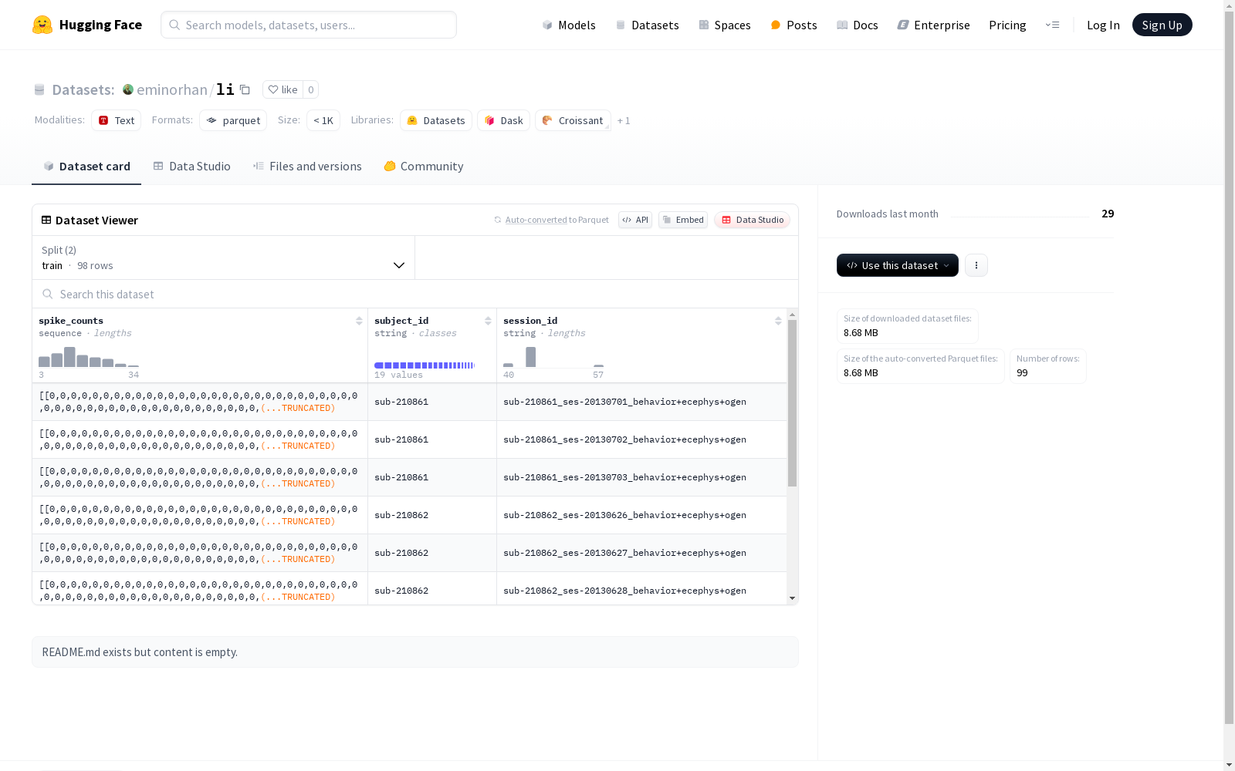This screenshot has height=771, width=1235.
Task: Click the parquet format tag
Action: coord(233,120)
